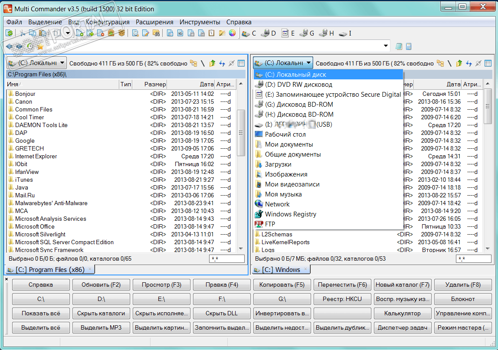Choose (D:) DVD RW дисковод in drive list
498x350 pixels.
pyautogui.click(x=328, y=85)
